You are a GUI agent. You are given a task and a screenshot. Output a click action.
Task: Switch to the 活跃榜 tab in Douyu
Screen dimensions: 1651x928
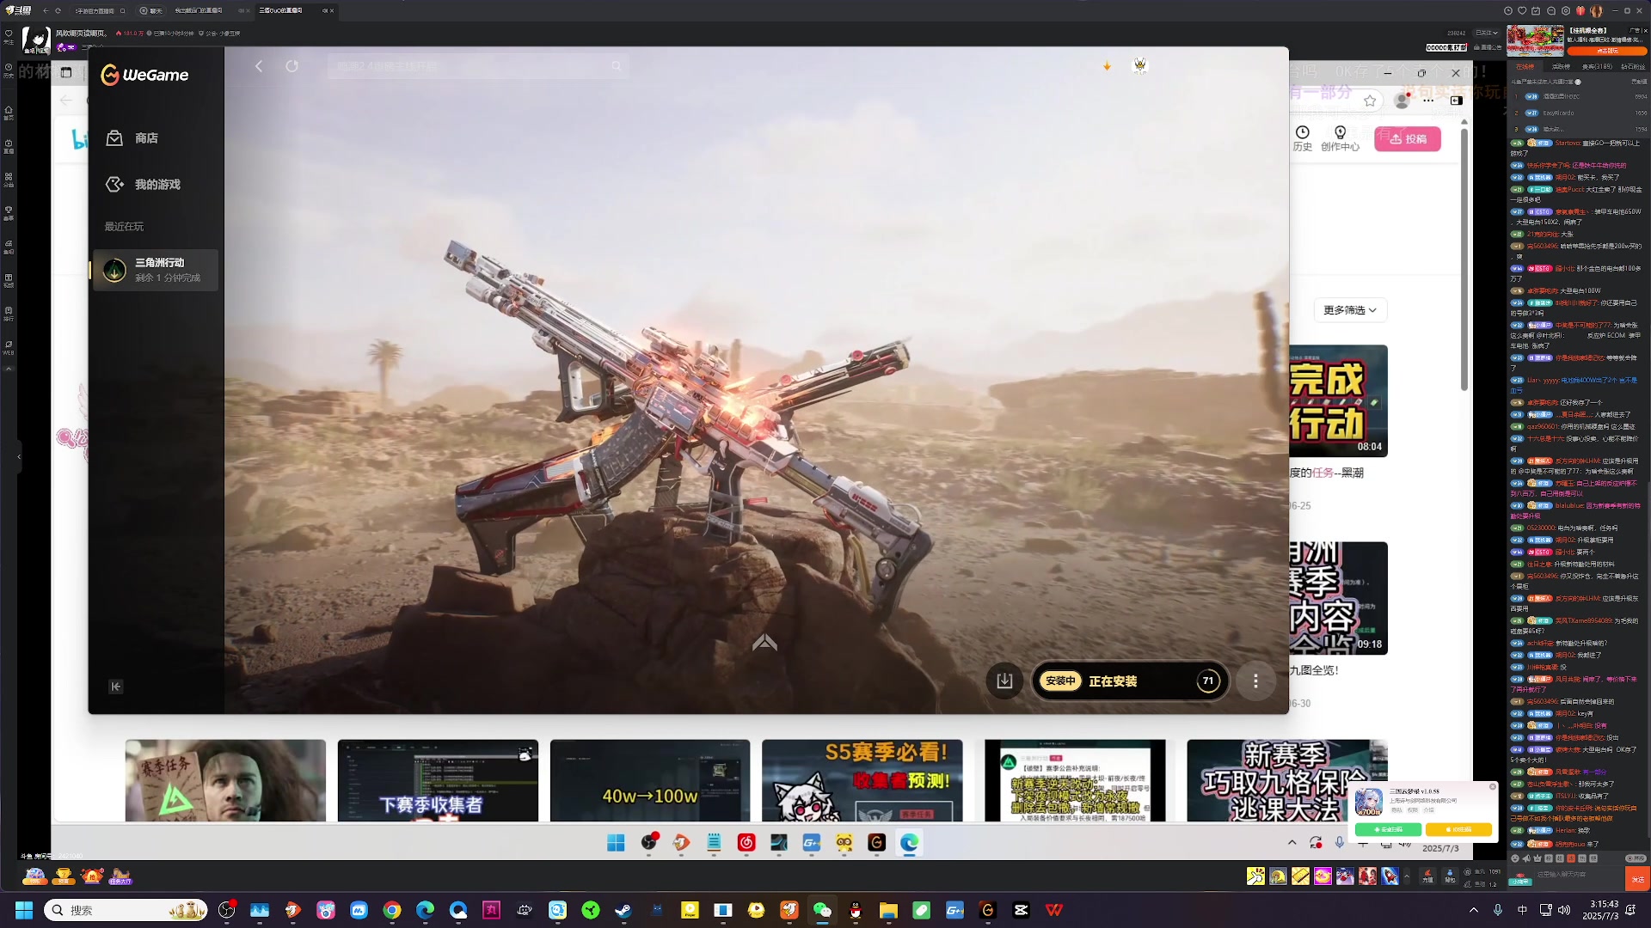click(1561, 66)
